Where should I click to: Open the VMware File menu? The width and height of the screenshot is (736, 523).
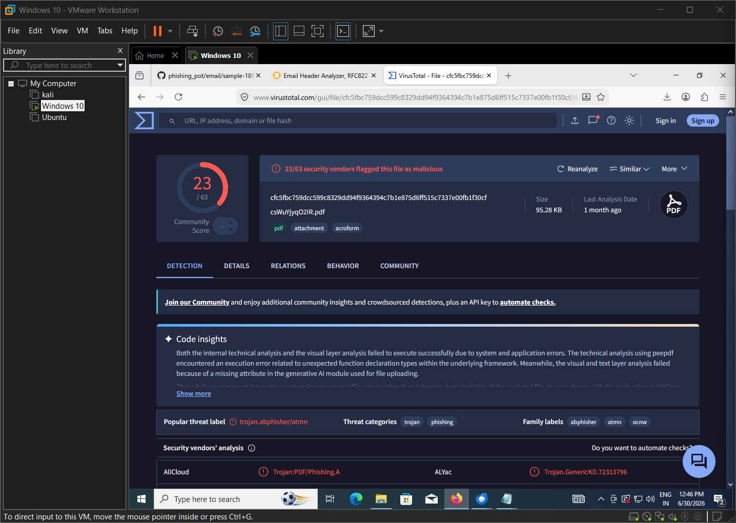click(13, 31)
